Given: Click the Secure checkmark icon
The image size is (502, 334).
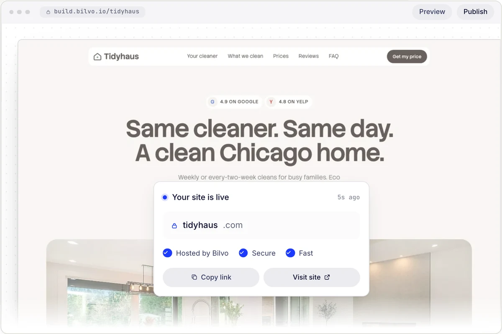Looking at the screenshot, I should pyautogui.click(x=243, y=253).
